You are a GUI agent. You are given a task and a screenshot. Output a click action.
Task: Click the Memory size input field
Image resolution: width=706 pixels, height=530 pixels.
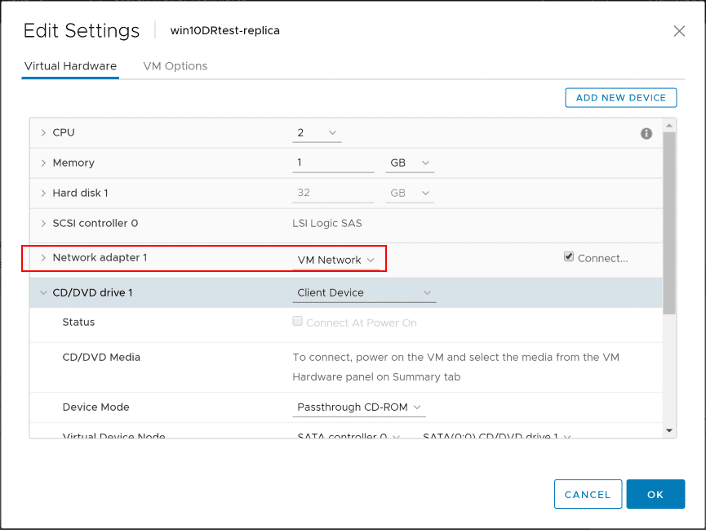[333, 163]
